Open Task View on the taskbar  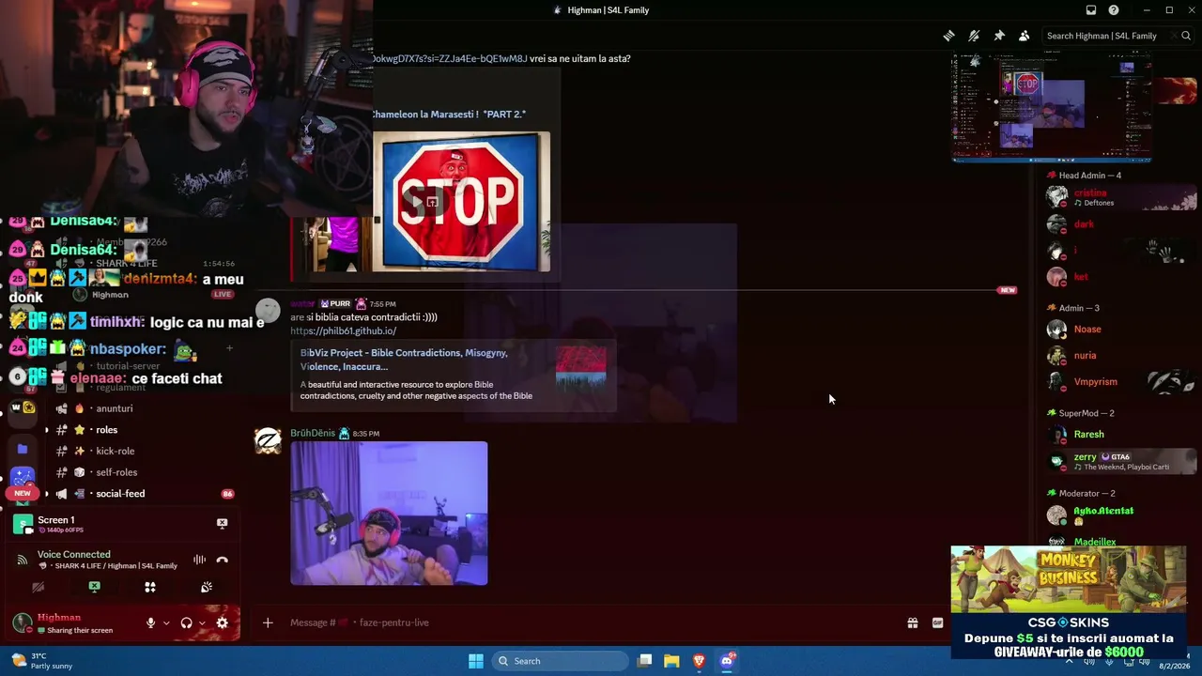tap(644, 661)
